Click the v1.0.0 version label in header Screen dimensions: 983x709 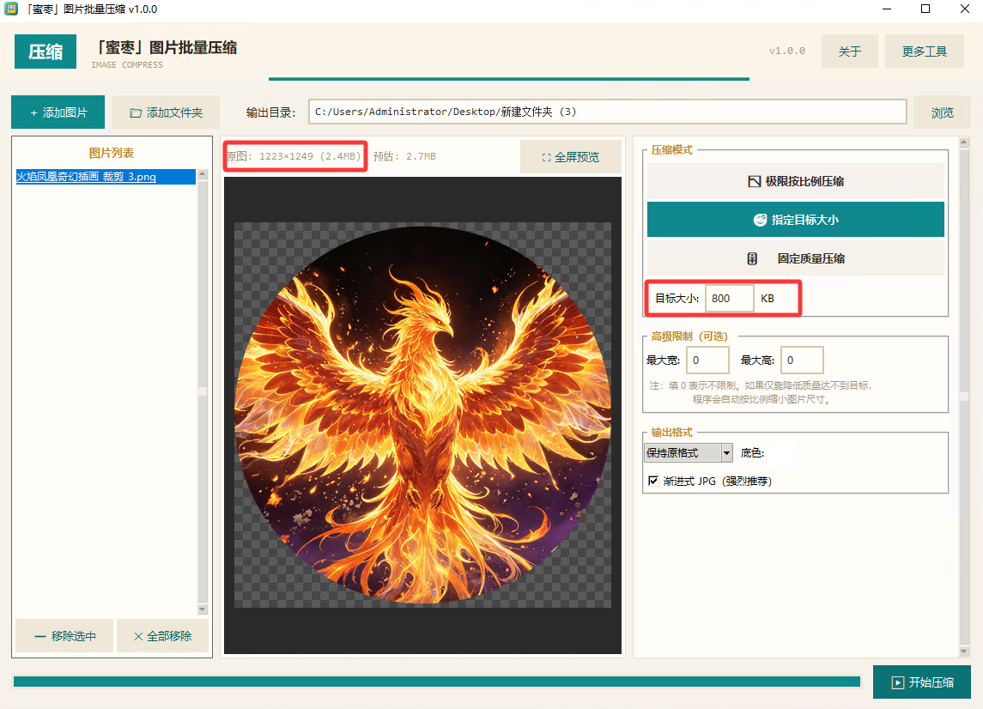(786, 51)
